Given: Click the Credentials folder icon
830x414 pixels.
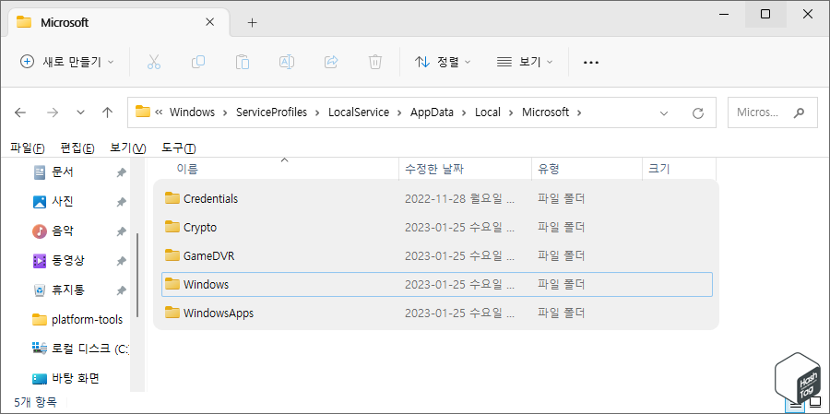Looking at the screenshot, I should [x=172, y=198].
